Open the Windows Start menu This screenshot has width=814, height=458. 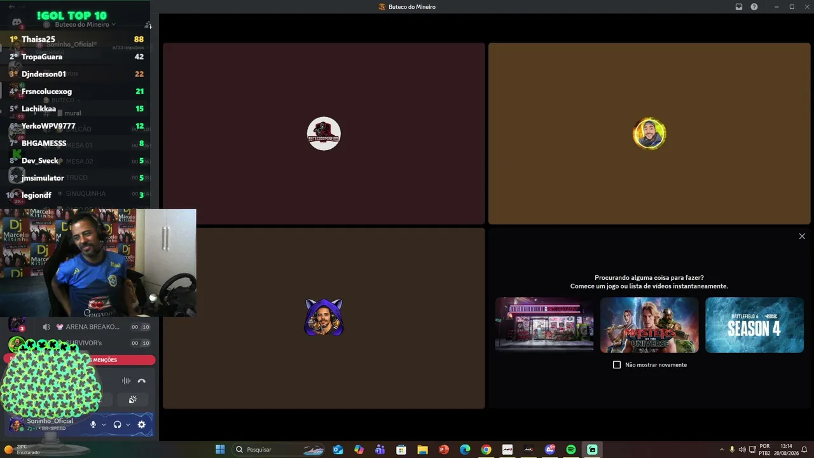[220, 450]
